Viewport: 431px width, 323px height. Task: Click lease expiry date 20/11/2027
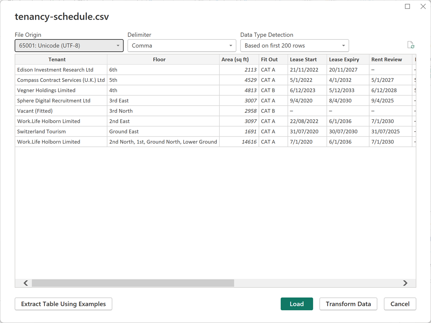click(348, 70)
